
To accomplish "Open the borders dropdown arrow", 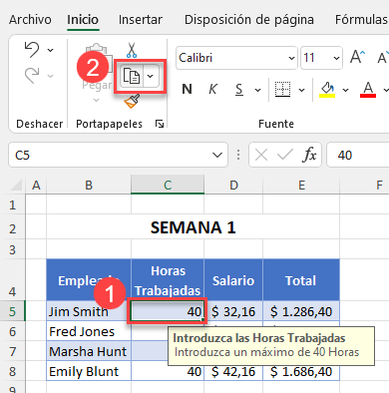I will click(x=301, y=90).
